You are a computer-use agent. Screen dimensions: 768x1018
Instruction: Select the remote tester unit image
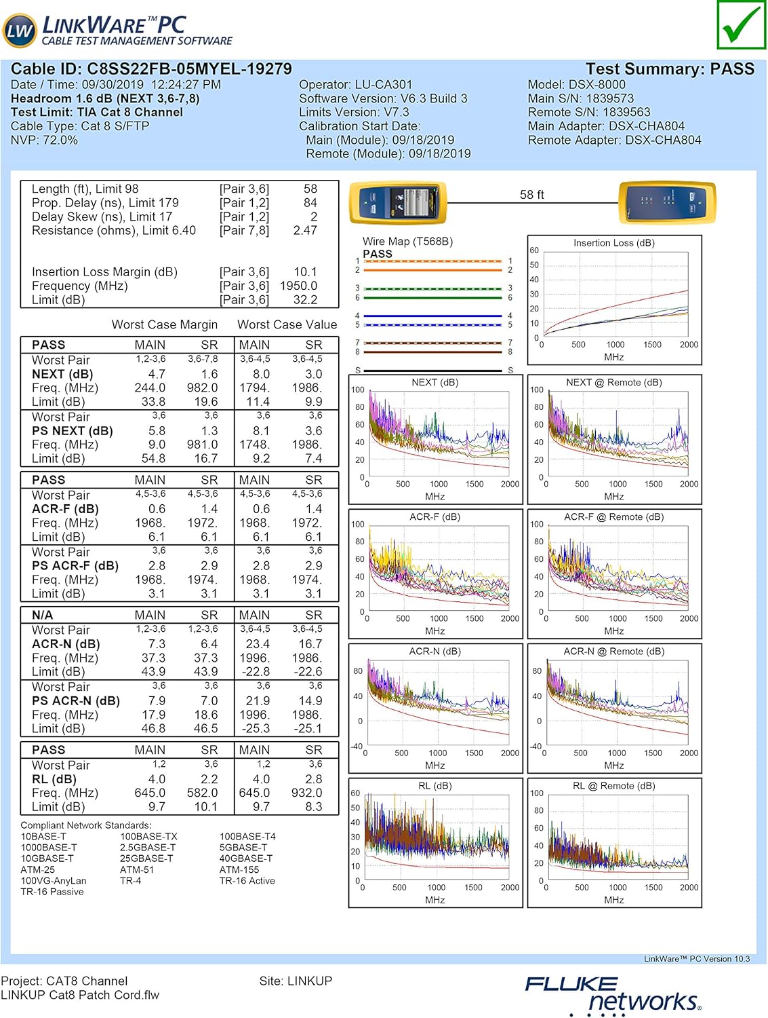point(667,202)
